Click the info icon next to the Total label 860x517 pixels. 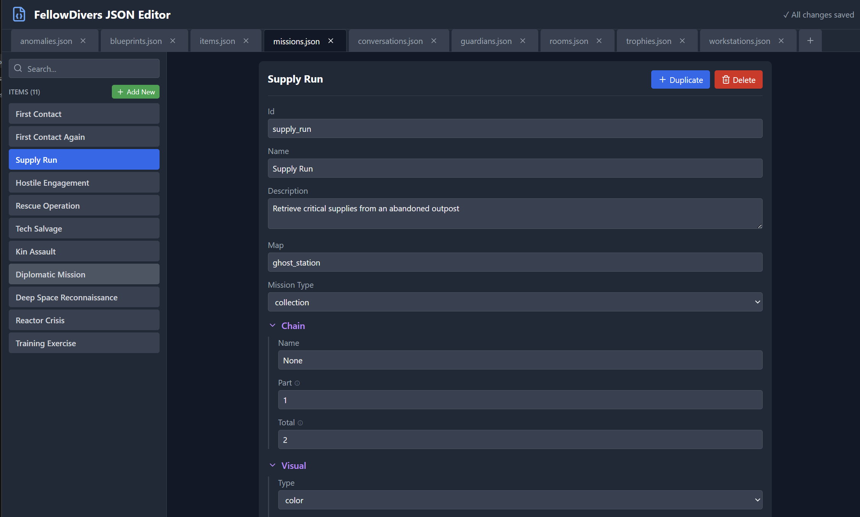[x=300, y=423]
